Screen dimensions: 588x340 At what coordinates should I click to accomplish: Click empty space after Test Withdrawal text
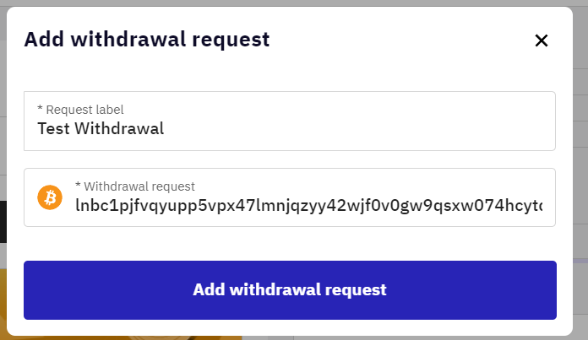click(x=357, y=128)
